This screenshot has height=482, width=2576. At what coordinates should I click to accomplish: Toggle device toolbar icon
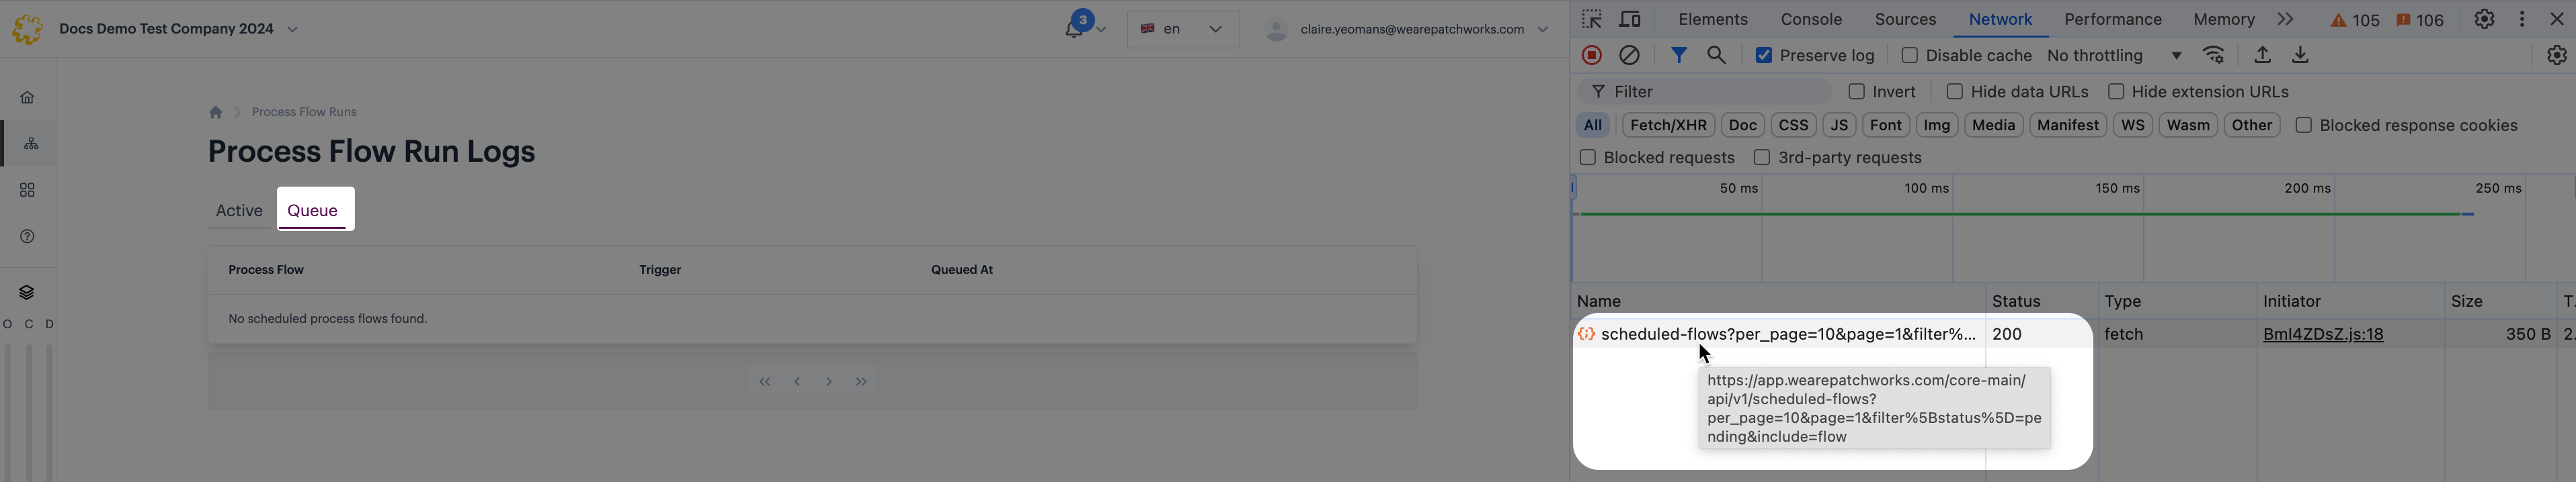click(1630, 19)
